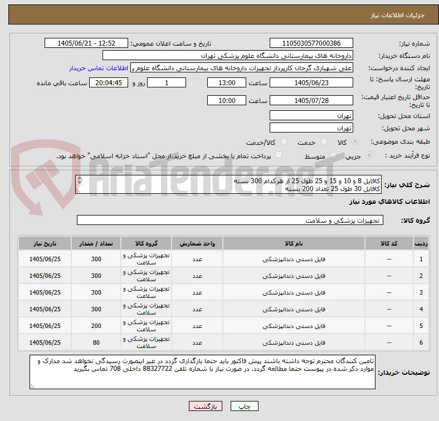Click the request creator name field
This screenshot has height=421, width=439.
coord(242,68)
